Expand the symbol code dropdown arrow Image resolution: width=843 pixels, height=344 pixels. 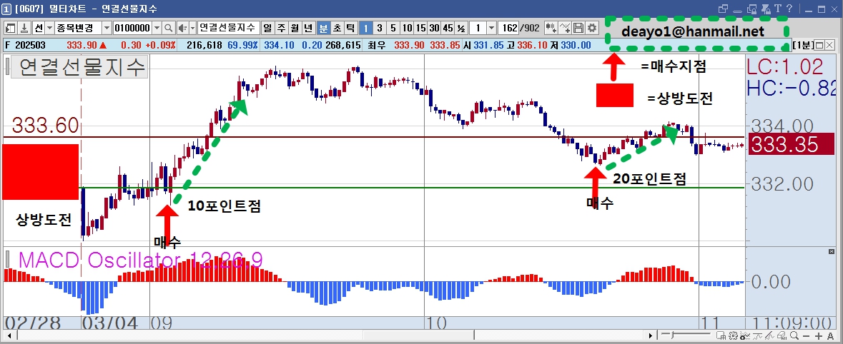point(157,28)
